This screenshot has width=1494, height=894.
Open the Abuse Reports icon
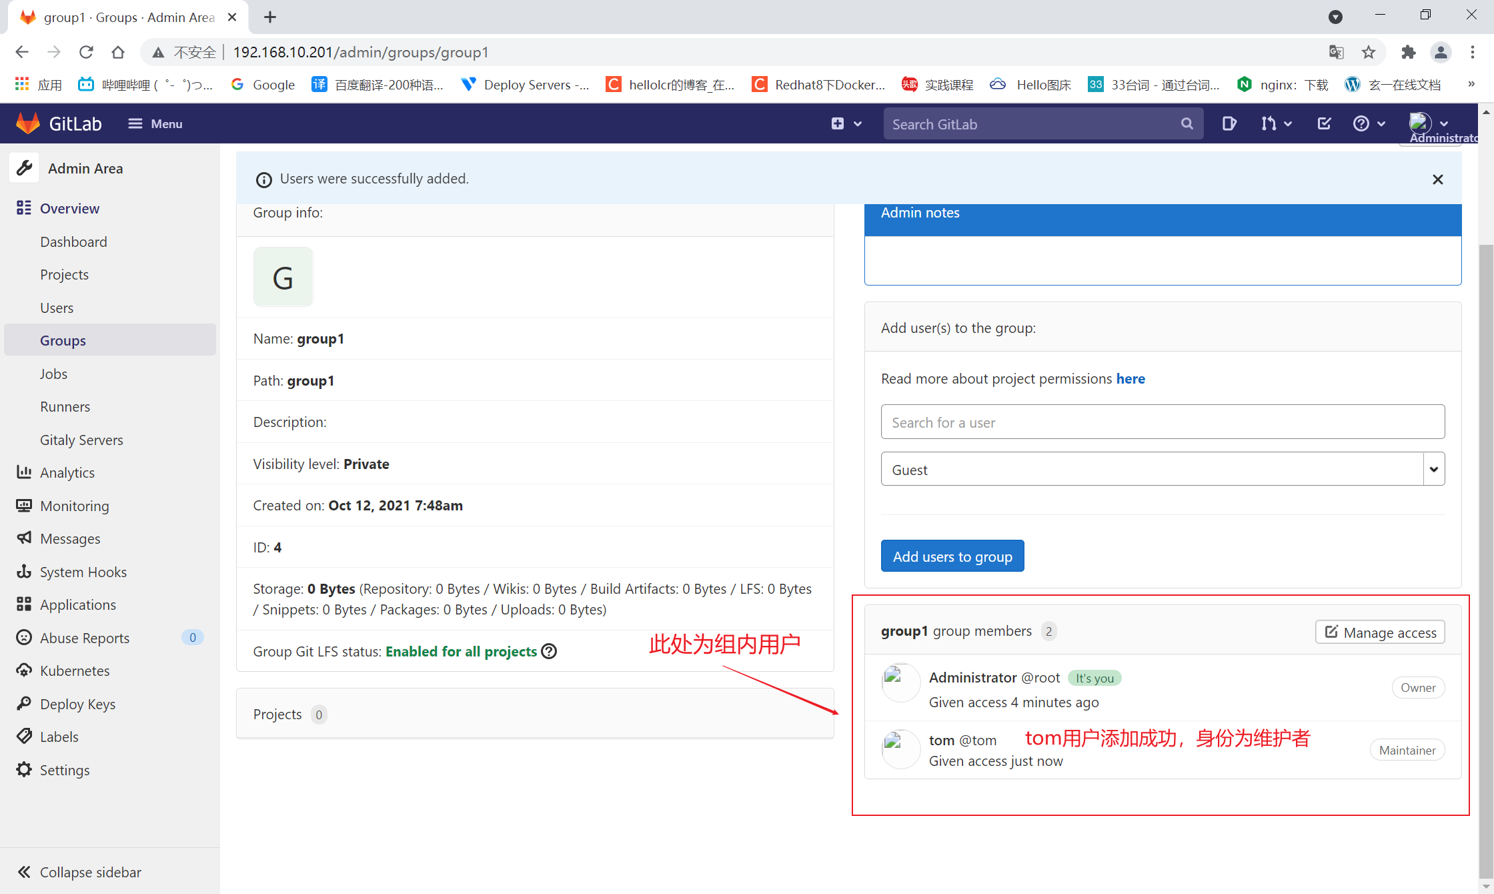(24, 638)
